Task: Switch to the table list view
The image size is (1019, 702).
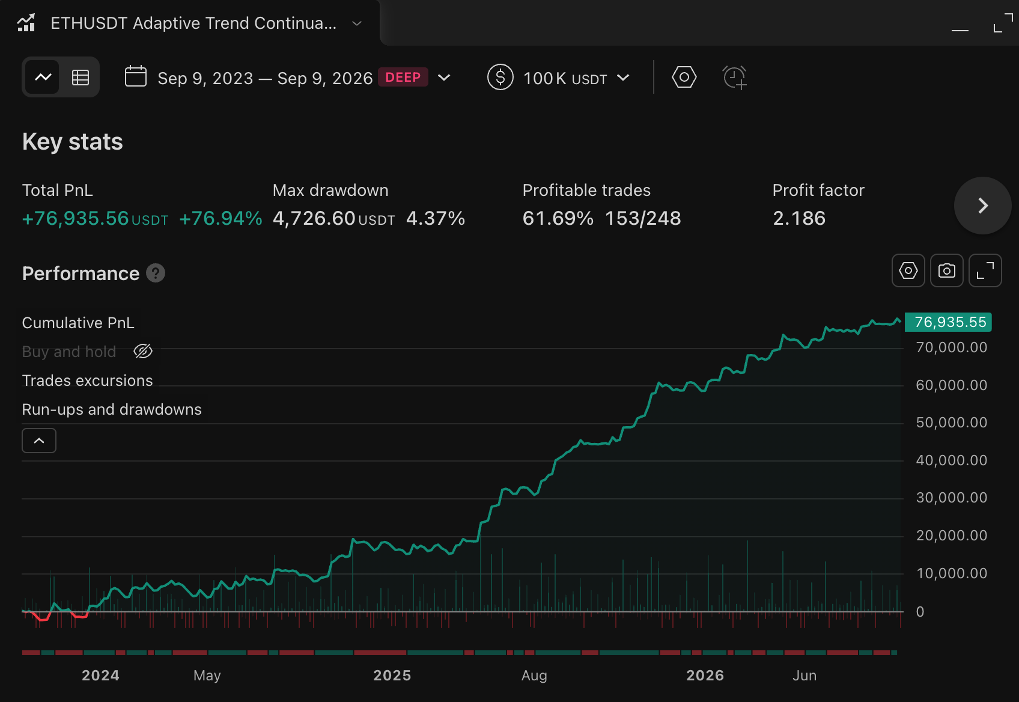Action: 81,77
